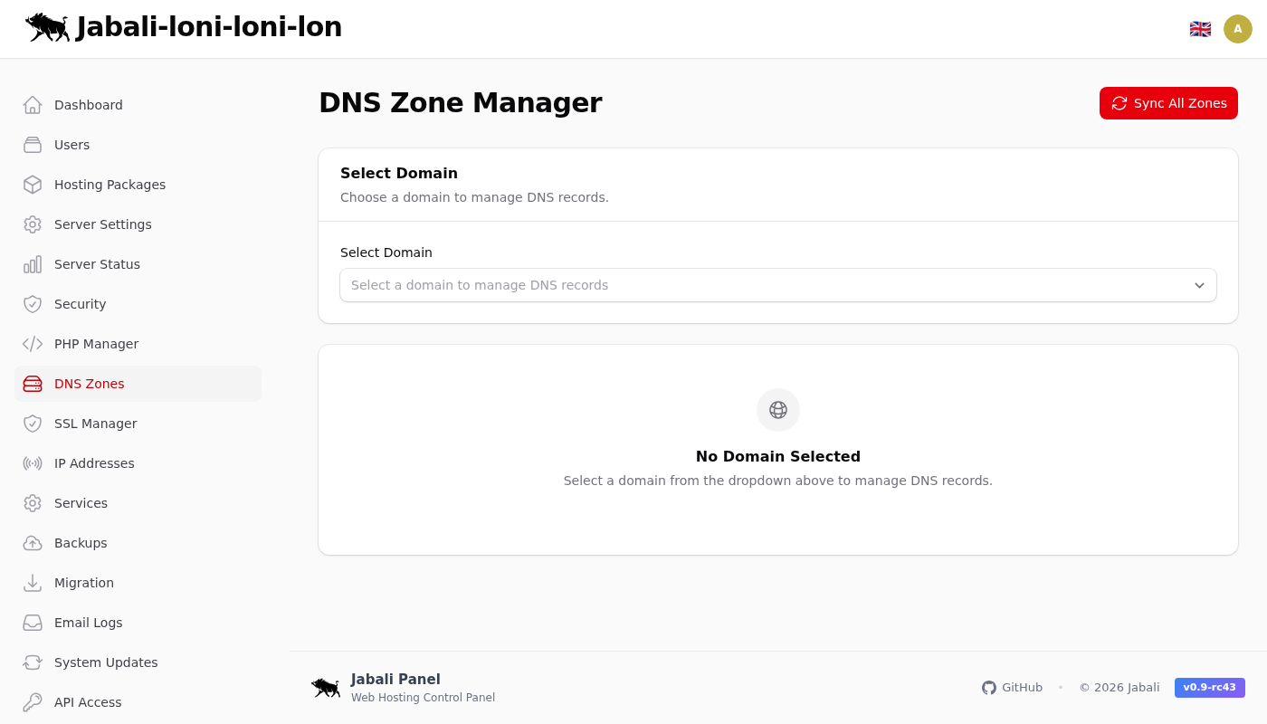Click the Backups cloud upload icon
The height and width of the screenshot is (724, 1267).
(x=33, y=543)
